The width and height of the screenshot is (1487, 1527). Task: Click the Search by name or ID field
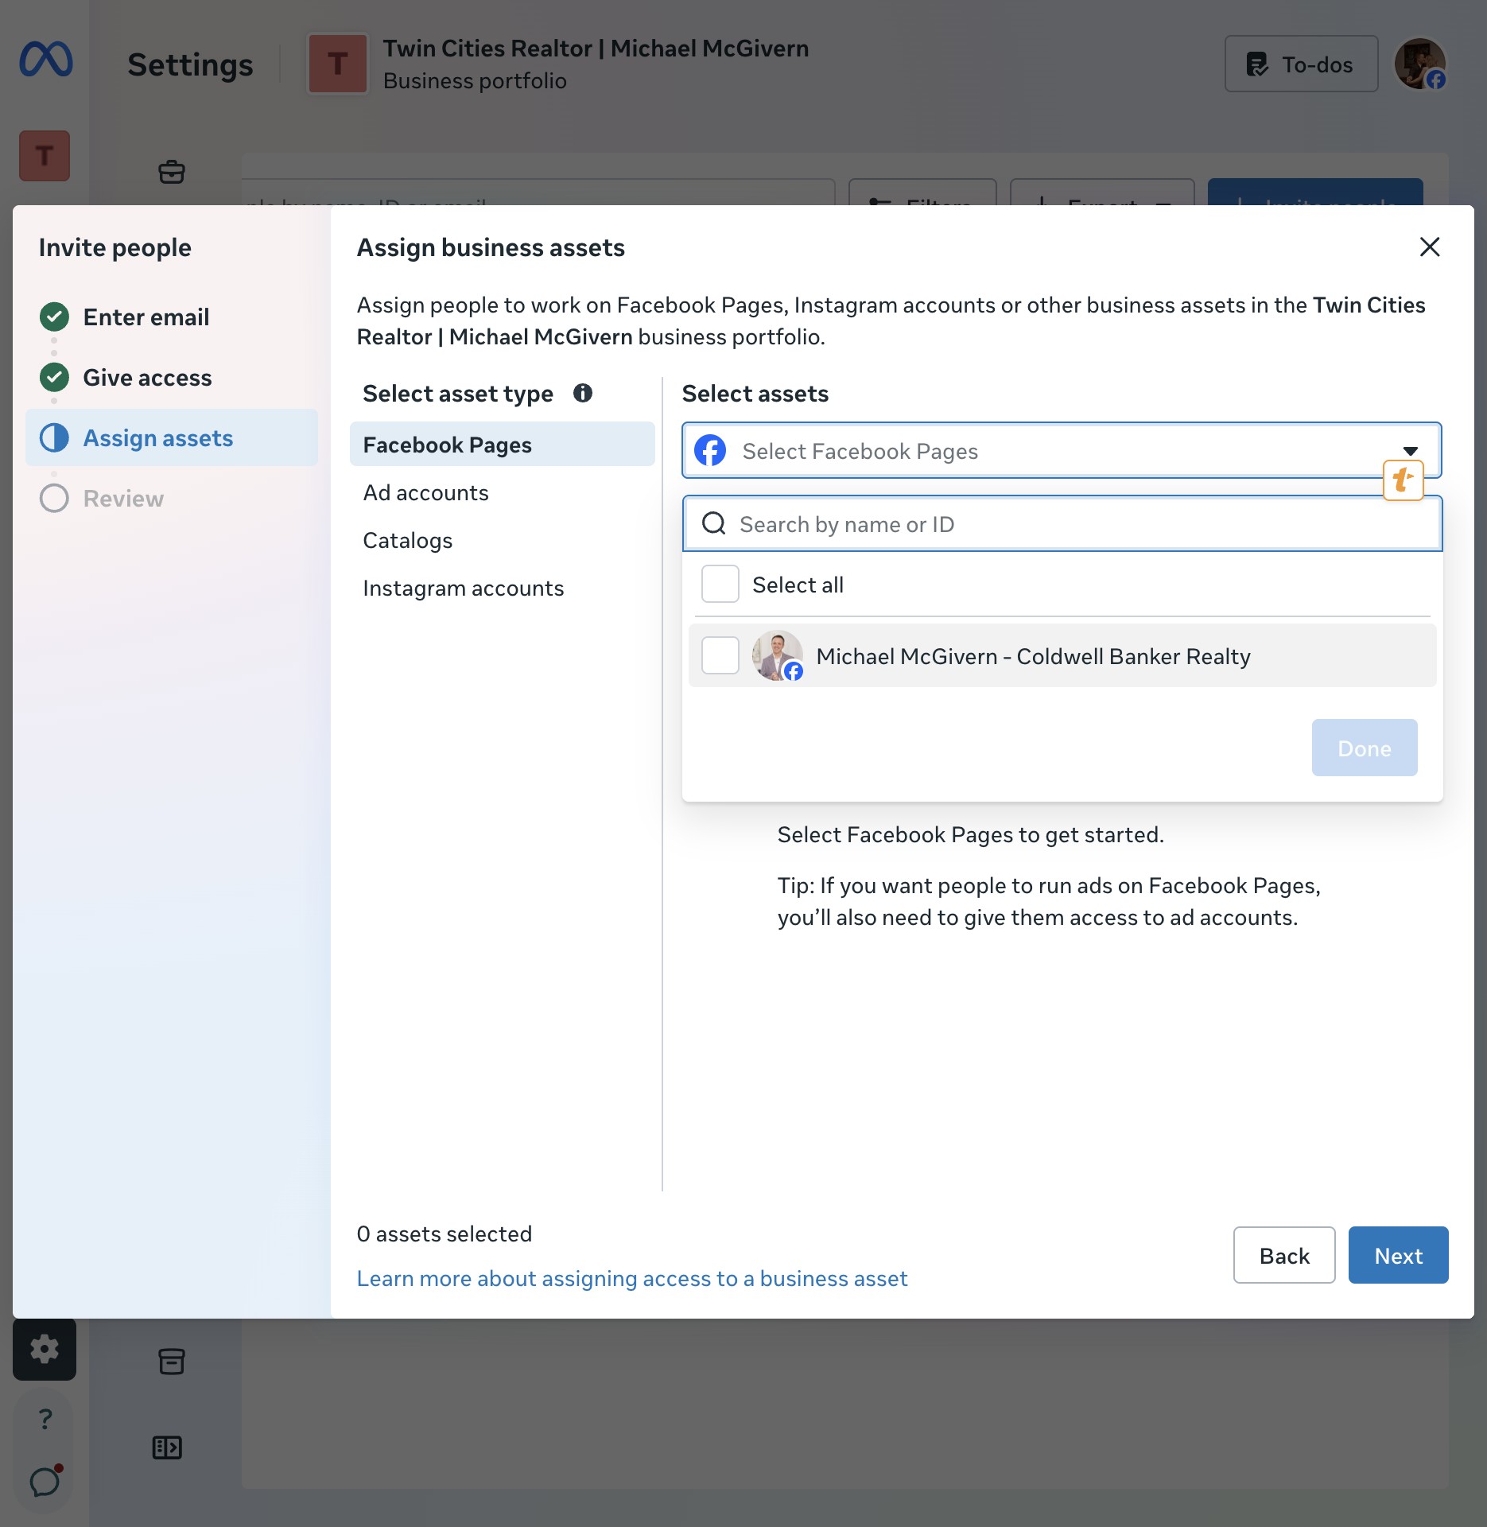(x=1062, y=523)
